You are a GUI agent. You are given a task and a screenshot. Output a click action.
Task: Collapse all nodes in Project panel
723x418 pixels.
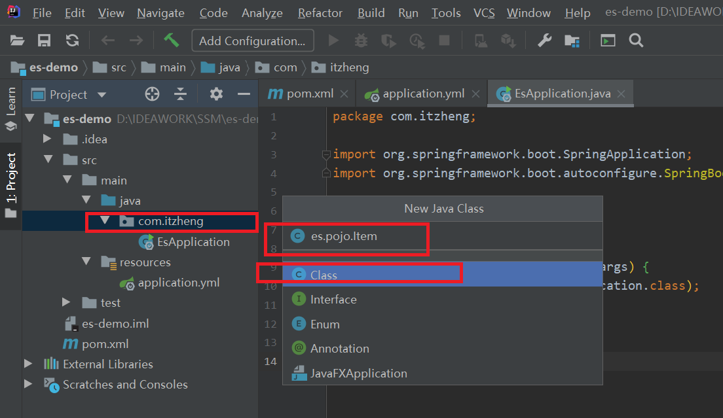180,94
